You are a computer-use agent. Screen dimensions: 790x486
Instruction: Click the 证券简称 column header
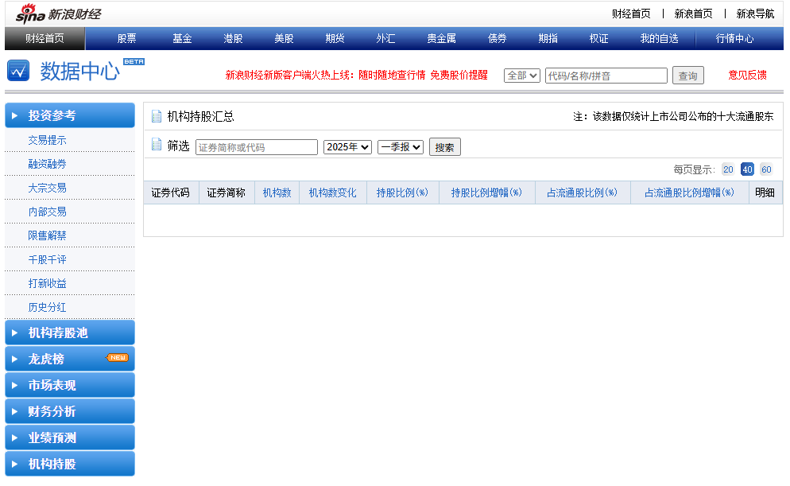226,192
